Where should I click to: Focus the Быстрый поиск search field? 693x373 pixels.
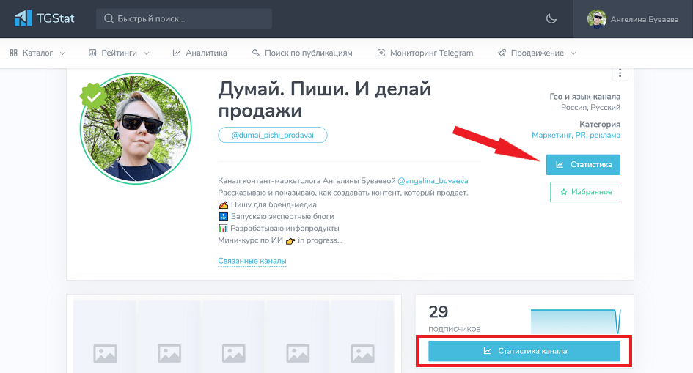184,18
